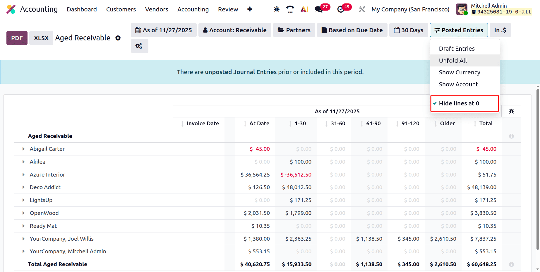Click OpenWood At Date $ 2,031.50

257,213
